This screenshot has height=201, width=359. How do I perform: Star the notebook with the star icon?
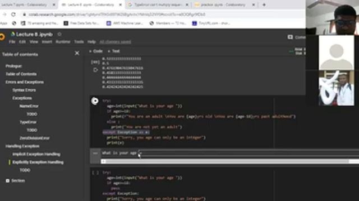tap(59, 34)
